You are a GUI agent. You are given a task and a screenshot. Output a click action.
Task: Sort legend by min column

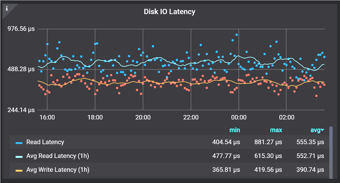235,130
